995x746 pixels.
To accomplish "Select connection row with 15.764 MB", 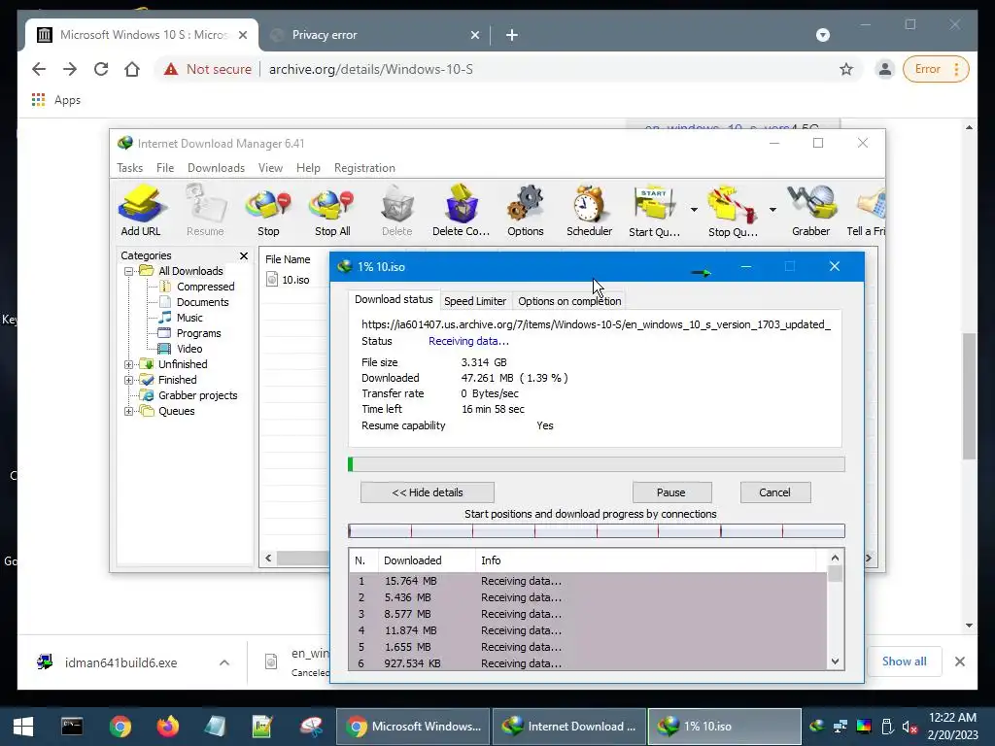I will point(588,581).
